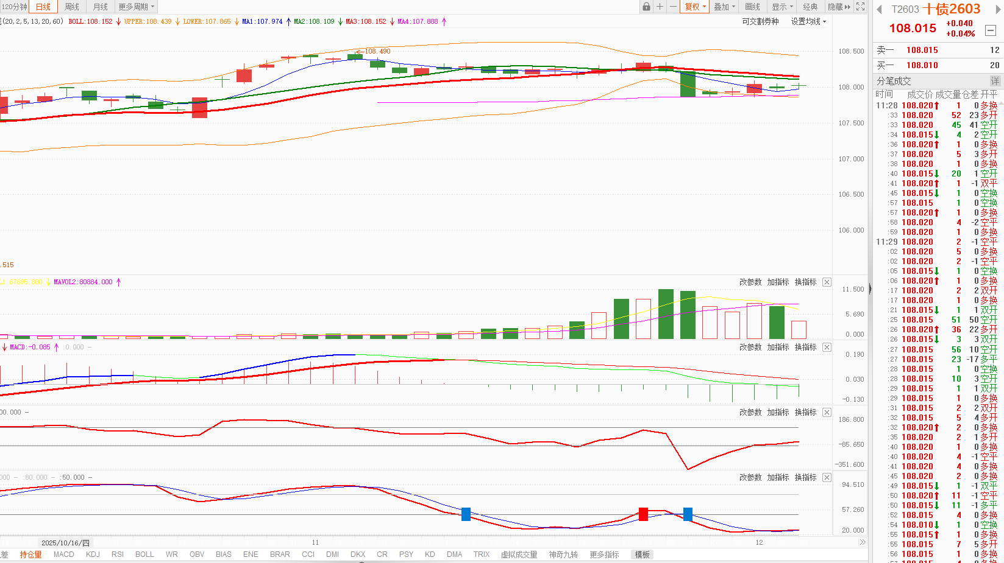The height and width of the screenshot is (563, 1004).
Task: Go to next contract with right arrow
Action: [999, 9]
